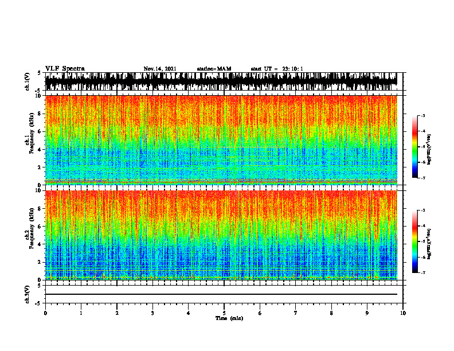The height and width of the screenshot is (351, 454).
Task: Click time axis tick label "7"
Action: tap(296, 313)
